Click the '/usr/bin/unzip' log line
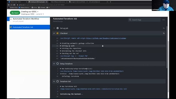Viewport: 176px width, 99px height. click(92, 71)
